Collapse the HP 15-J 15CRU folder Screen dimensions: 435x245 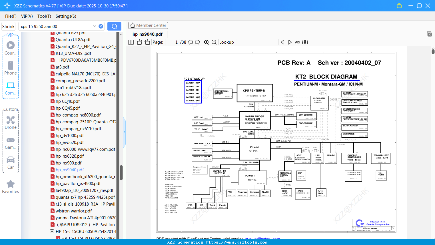click(52, 231)
